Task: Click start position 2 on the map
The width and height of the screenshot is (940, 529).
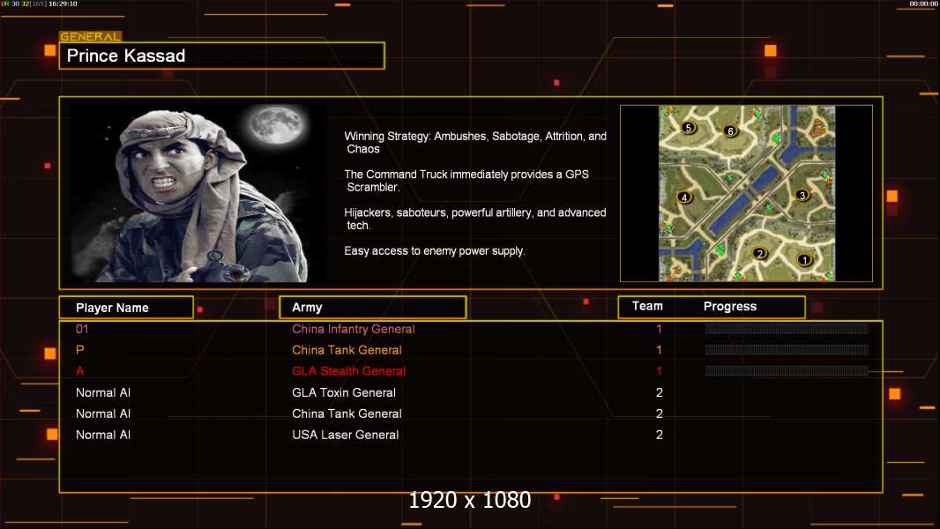Action: coord(759,253)
